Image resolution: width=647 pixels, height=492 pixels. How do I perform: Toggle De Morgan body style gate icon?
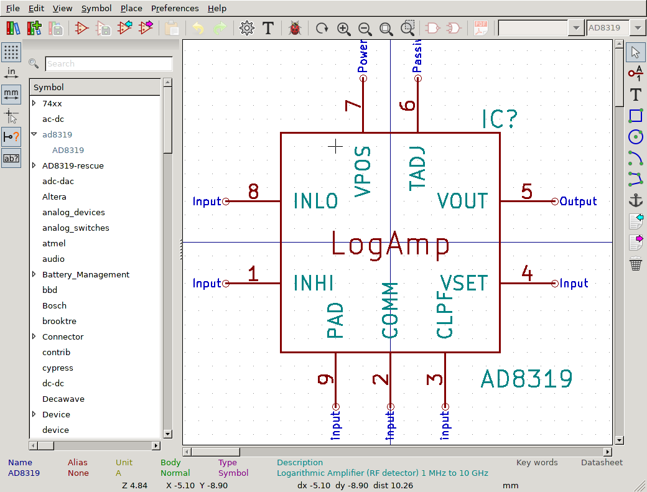tap(454, 28)
